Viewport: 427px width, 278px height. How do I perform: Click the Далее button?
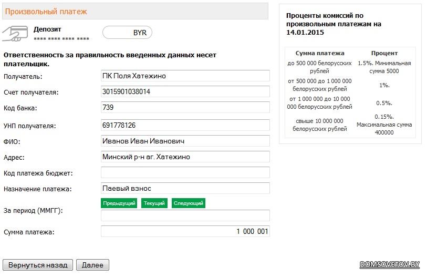(92, 265)
